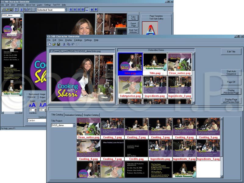Align text right using the editor toolbar icon
The image size is (244, 183).
79,10
